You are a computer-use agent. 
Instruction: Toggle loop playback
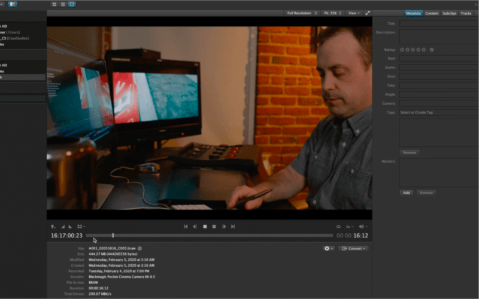(338, 227)
